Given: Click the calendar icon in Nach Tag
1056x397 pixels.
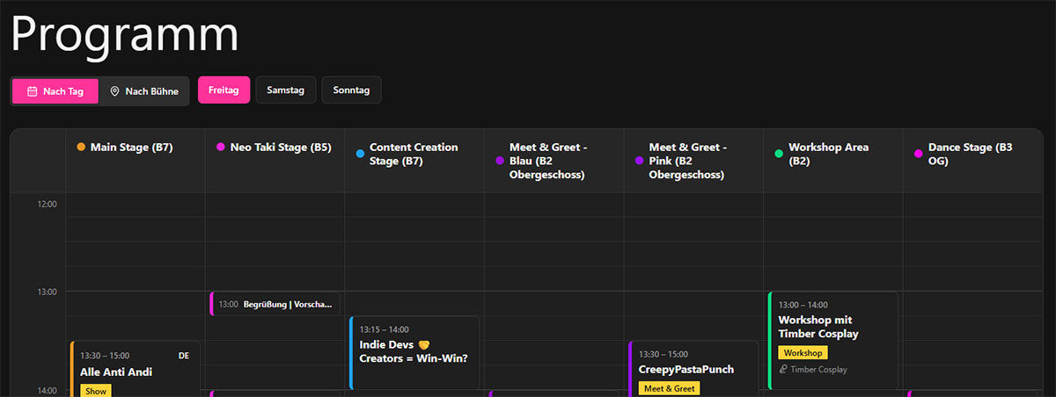Looking at the screenshot, I should tap(32, 91).
